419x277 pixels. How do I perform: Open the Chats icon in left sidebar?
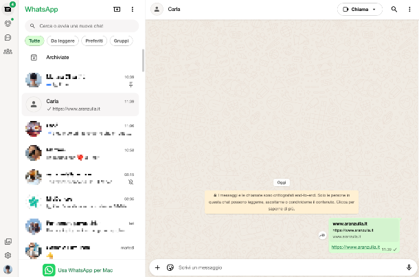(x=8, y=10)
